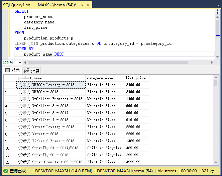Select price cell 1469.99
Viewport: 222px width, 176px height.
coord(137,141)
